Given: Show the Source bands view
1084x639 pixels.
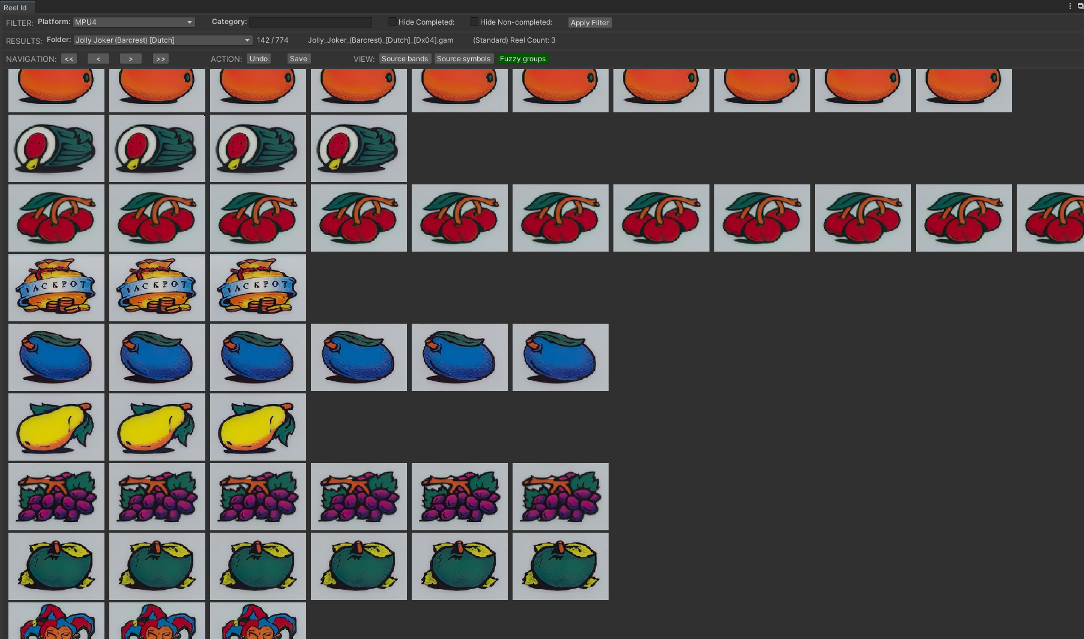Looking at the screenshot, I should [405, 59].
